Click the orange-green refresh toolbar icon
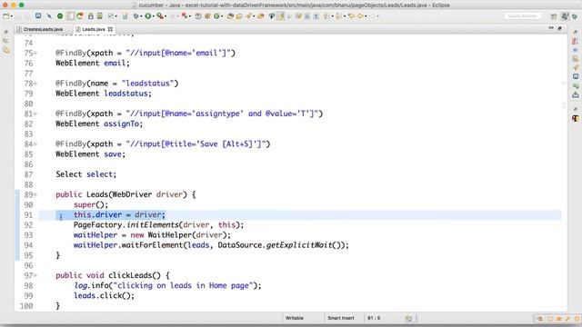 [80, 16]
